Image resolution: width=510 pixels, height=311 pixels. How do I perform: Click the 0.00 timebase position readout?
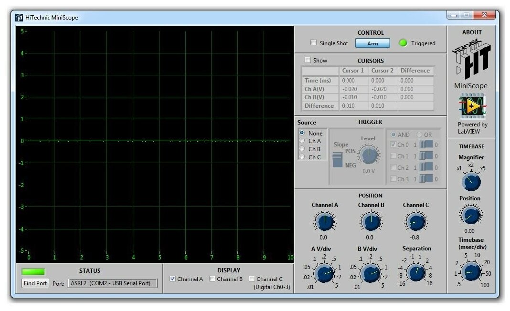click(469, 231)
